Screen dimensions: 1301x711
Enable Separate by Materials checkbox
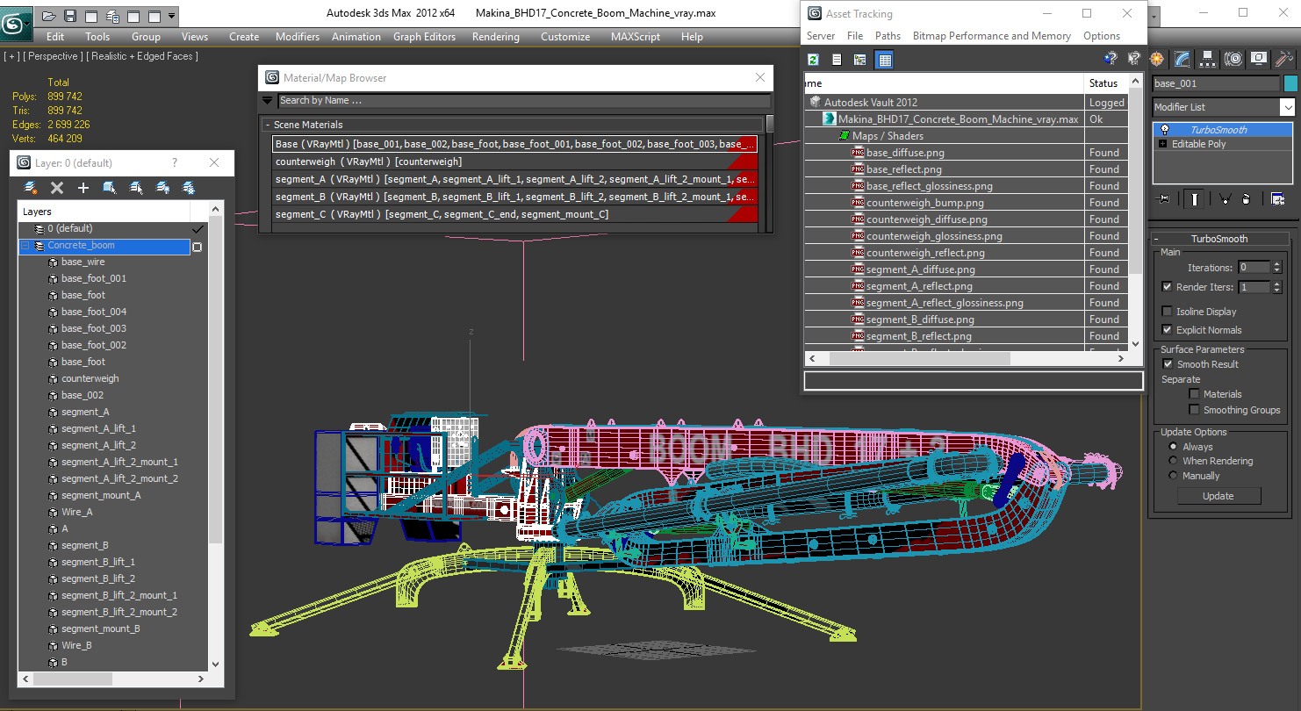[x=1194, y=394]
